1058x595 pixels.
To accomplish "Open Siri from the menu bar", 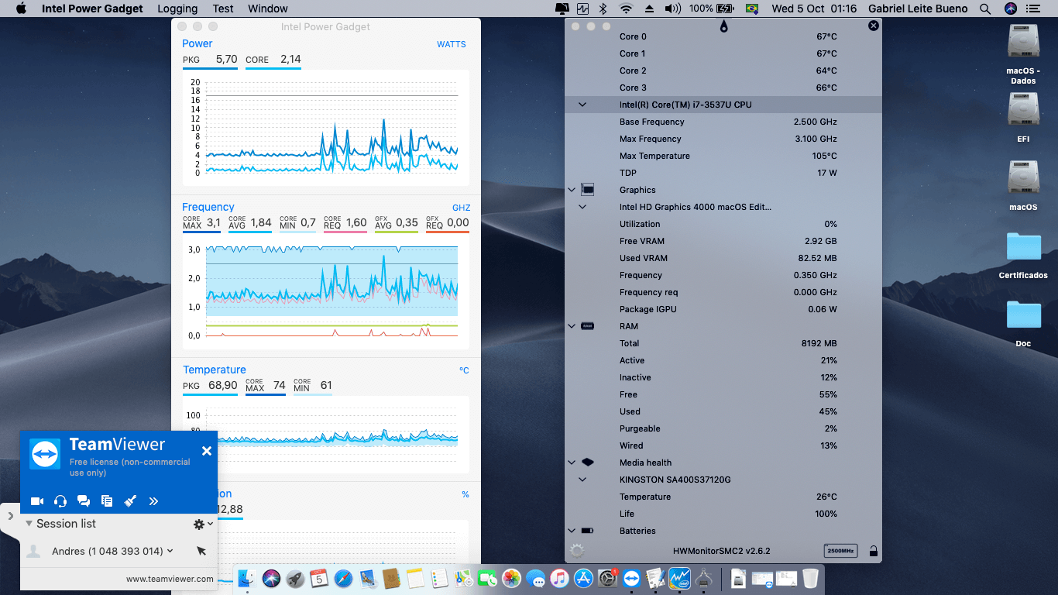I will (1010, 9).
